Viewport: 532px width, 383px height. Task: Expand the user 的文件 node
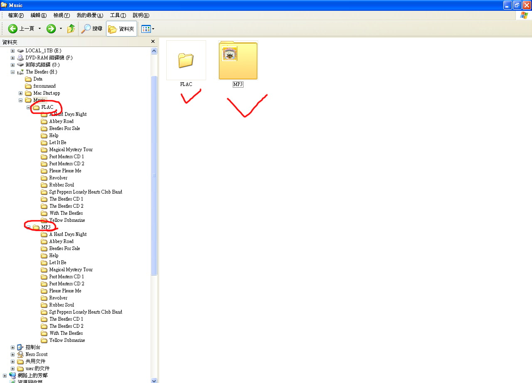[x=12, y=368]
